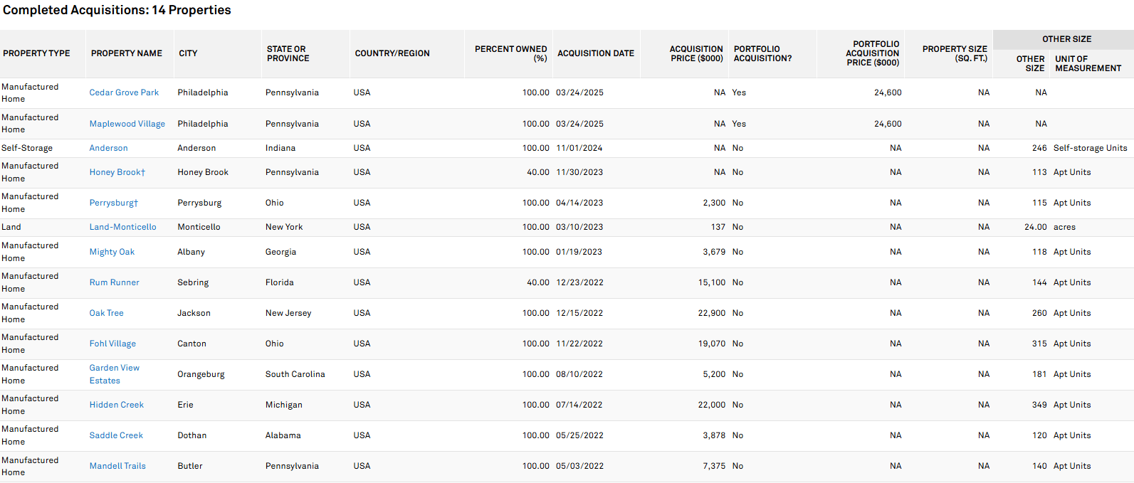
Task: Select the 11/01/2024 acquisition date
Action: pos(579,148)
